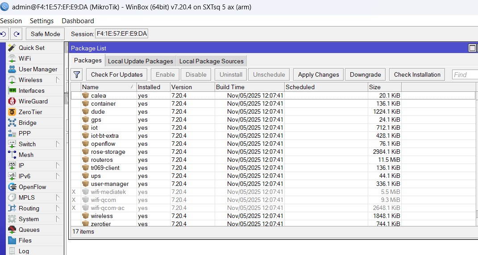The image size is (478, 255).
Task: Click the Undo arrow toolbar icon
Action: click(x=4, y=34)
